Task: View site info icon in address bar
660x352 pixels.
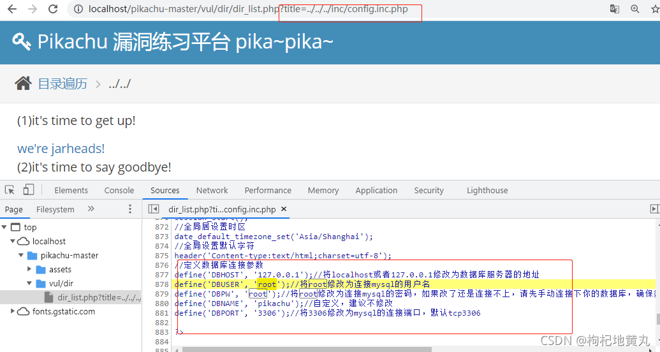Action: pos(78,10)
